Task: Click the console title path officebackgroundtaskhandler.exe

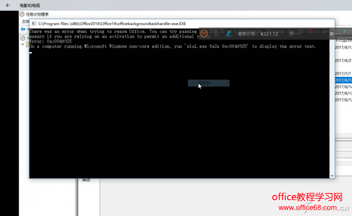Action: [112, 24]
